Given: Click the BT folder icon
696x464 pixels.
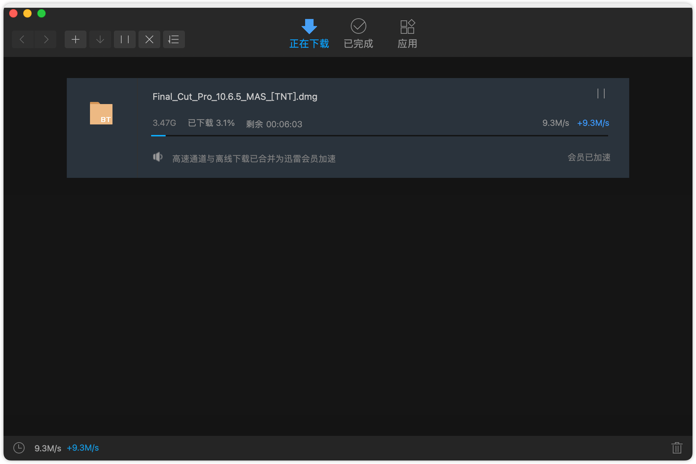Looking at the screenshot, I should pos(101,113).
